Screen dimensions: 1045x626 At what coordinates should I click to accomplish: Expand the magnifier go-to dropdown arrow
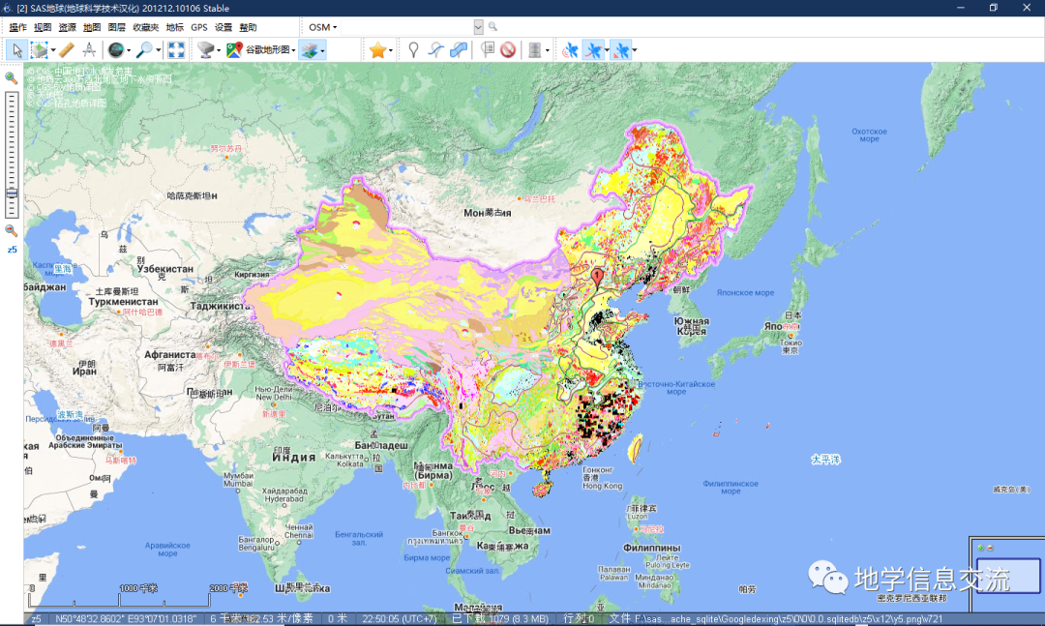(x=158, y=50)
